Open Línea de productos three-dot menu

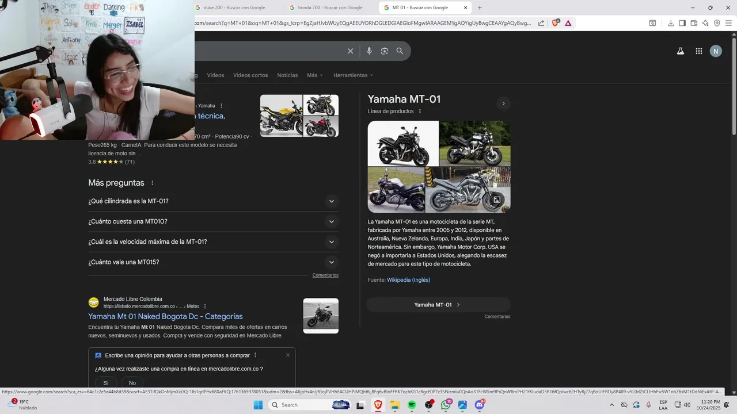coord(420,111)
